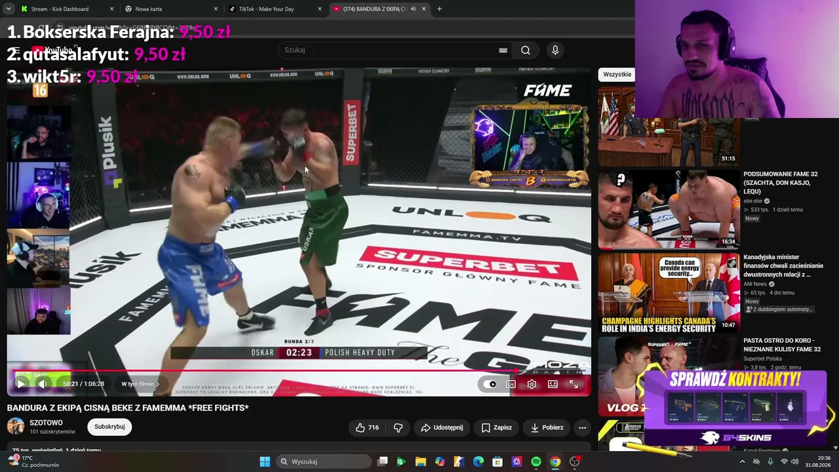The width and height of the screenshot is (839, 472).
Task: Start voice search with the microphone
Action: point(555,50)
